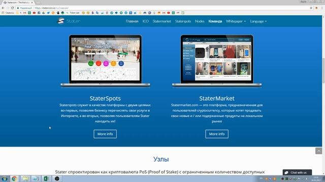The height and width of the screenshot is (182, 325).
Task: Open Staterspots in the navigation bar
Action: 183,21
